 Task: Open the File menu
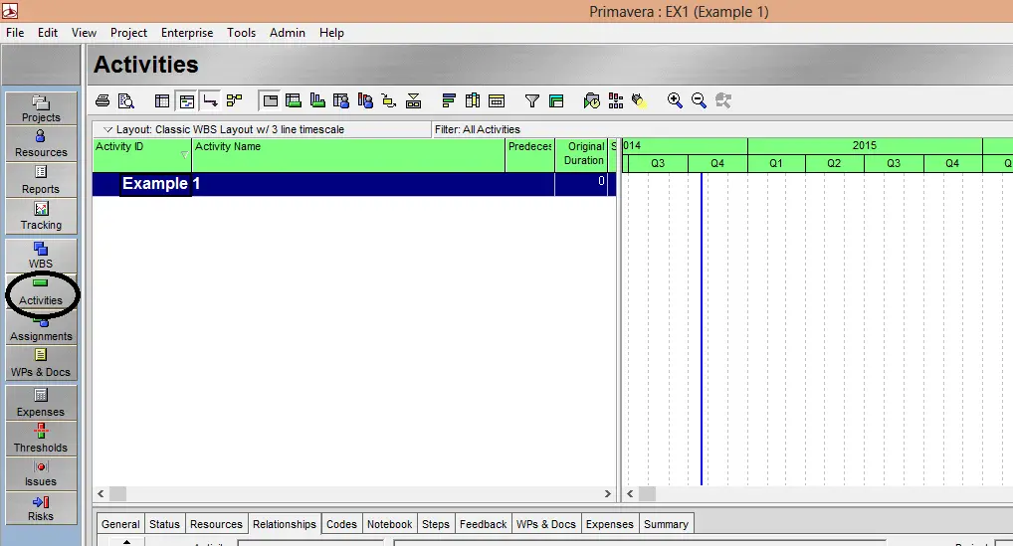(x=15, y=33)
